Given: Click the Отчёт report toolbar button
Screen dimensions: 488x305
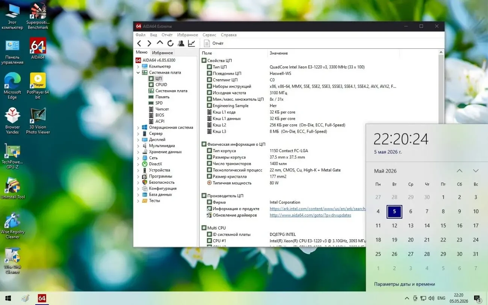Looking at the screenshot, I should click(214, 43).
